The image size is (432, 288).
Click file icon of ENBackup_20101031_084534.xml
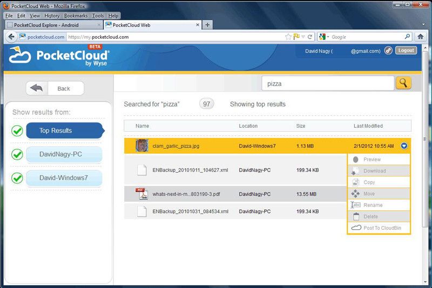click(142, 211)
